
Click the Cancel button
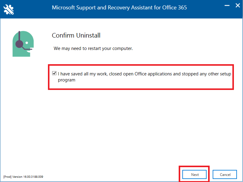225,174
